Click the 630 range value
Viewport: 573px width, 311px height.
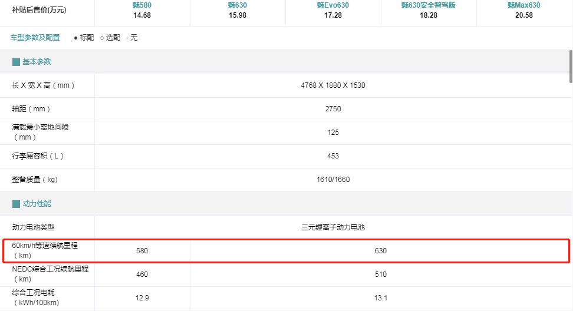point(380,251)
